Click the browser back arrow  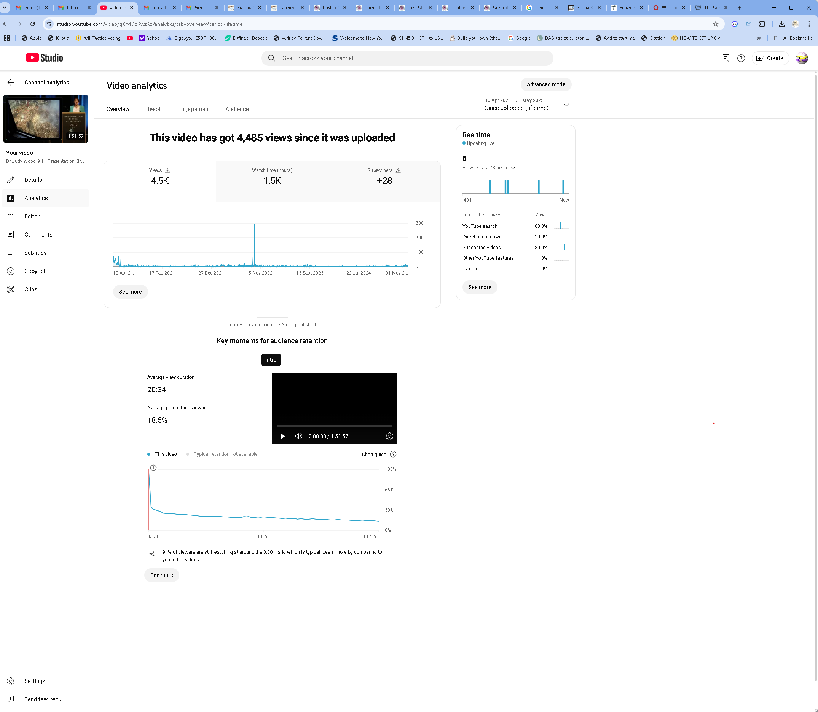coord(6,24)
